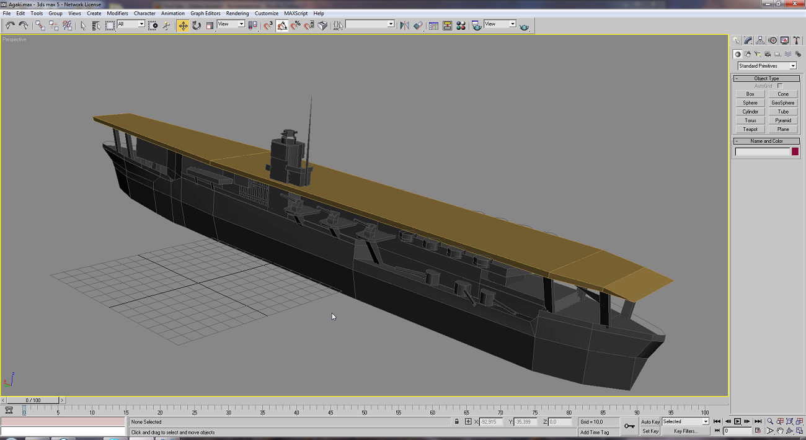The image size is (806, 440).
Task: Activate the Select and Move tool
Action: tap(183, 25)
